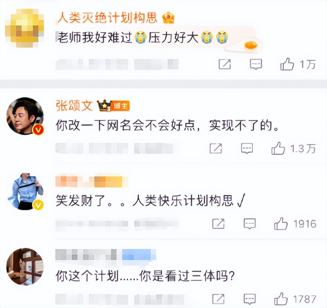
Task: Click the pixelated avatar of the first commenter
Action: click(25, 28)
